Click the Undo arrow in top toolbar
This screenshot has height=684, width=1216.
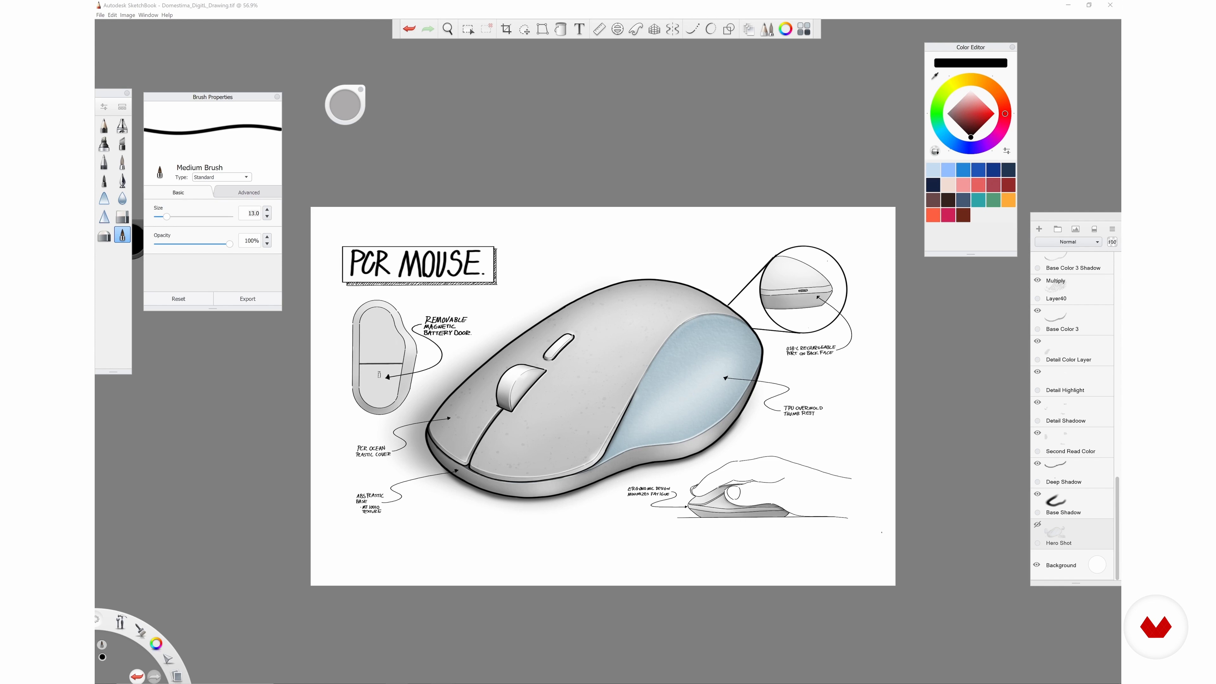click(409, 29)
